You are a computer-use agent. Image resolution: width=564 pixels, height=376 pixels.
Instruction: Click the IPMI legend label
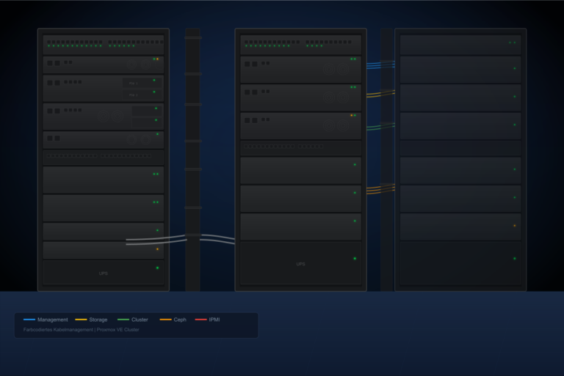pyautogui.click(x=214, y=320)
